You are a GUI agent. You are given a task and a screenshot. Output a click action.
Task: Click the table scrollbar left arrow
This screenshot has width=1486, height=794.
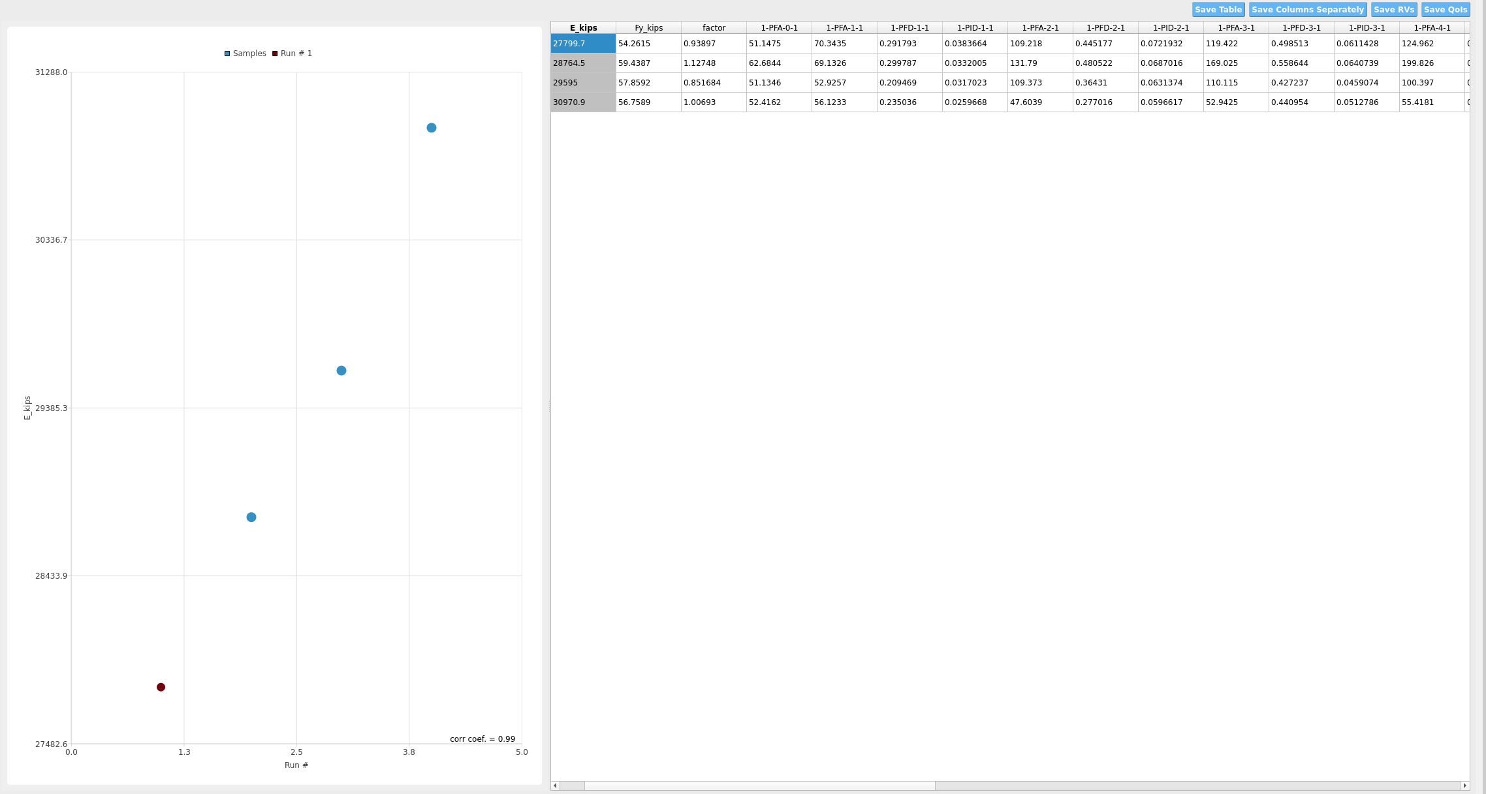point(555,786)
